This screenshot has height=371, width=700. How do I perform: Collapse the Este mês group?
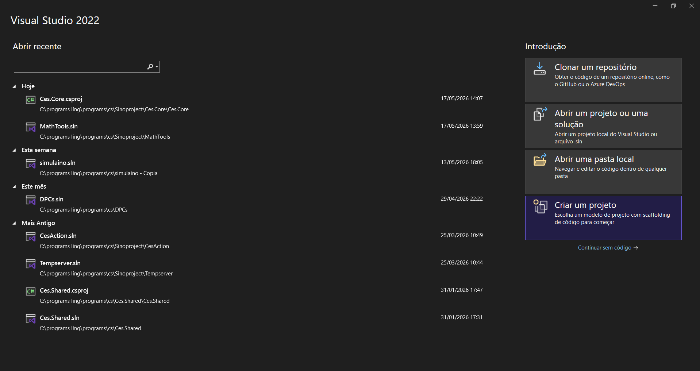pos(14,187)
